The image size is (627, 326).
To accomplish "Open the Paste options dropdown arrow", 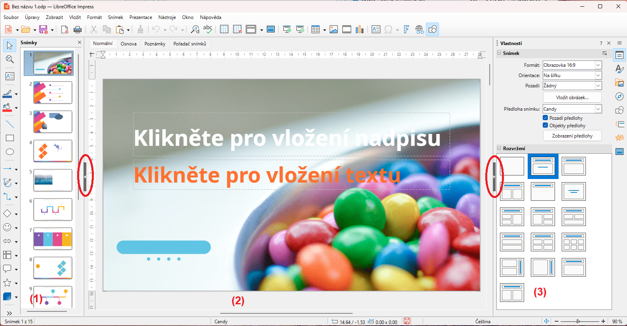I will (128, 30).
